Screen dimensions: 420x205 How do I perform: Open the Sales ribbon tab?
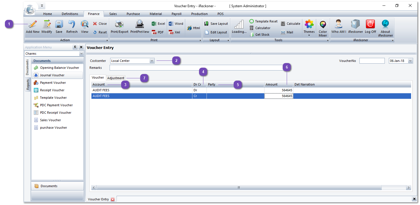(113, 14)
